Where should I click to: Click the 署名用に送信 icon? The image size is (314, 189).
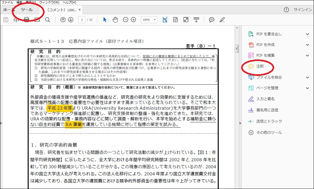pos(251,110)
